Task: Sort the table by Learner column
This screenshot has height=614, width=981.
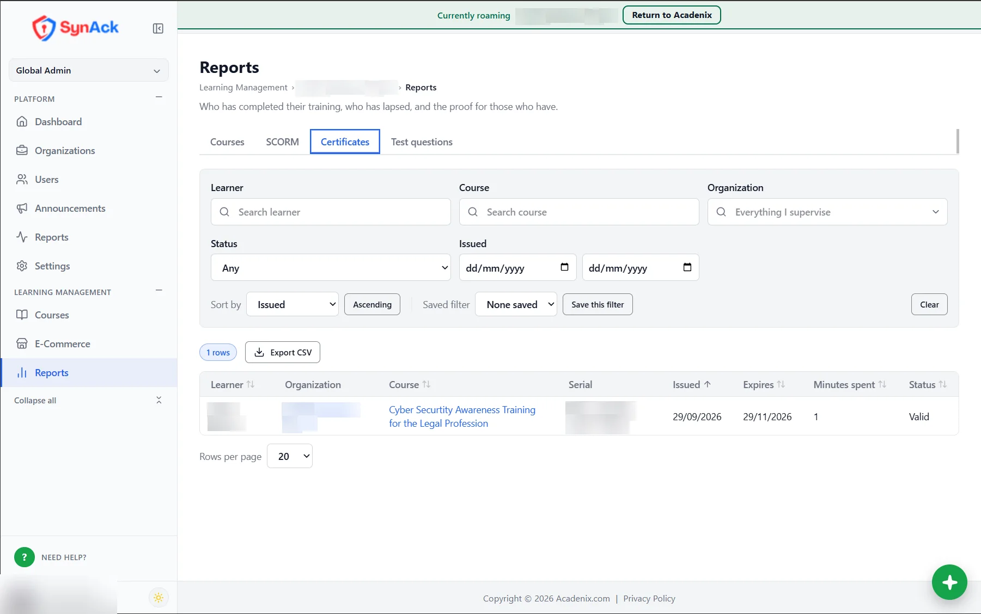Action: click(x=233, y=385)
